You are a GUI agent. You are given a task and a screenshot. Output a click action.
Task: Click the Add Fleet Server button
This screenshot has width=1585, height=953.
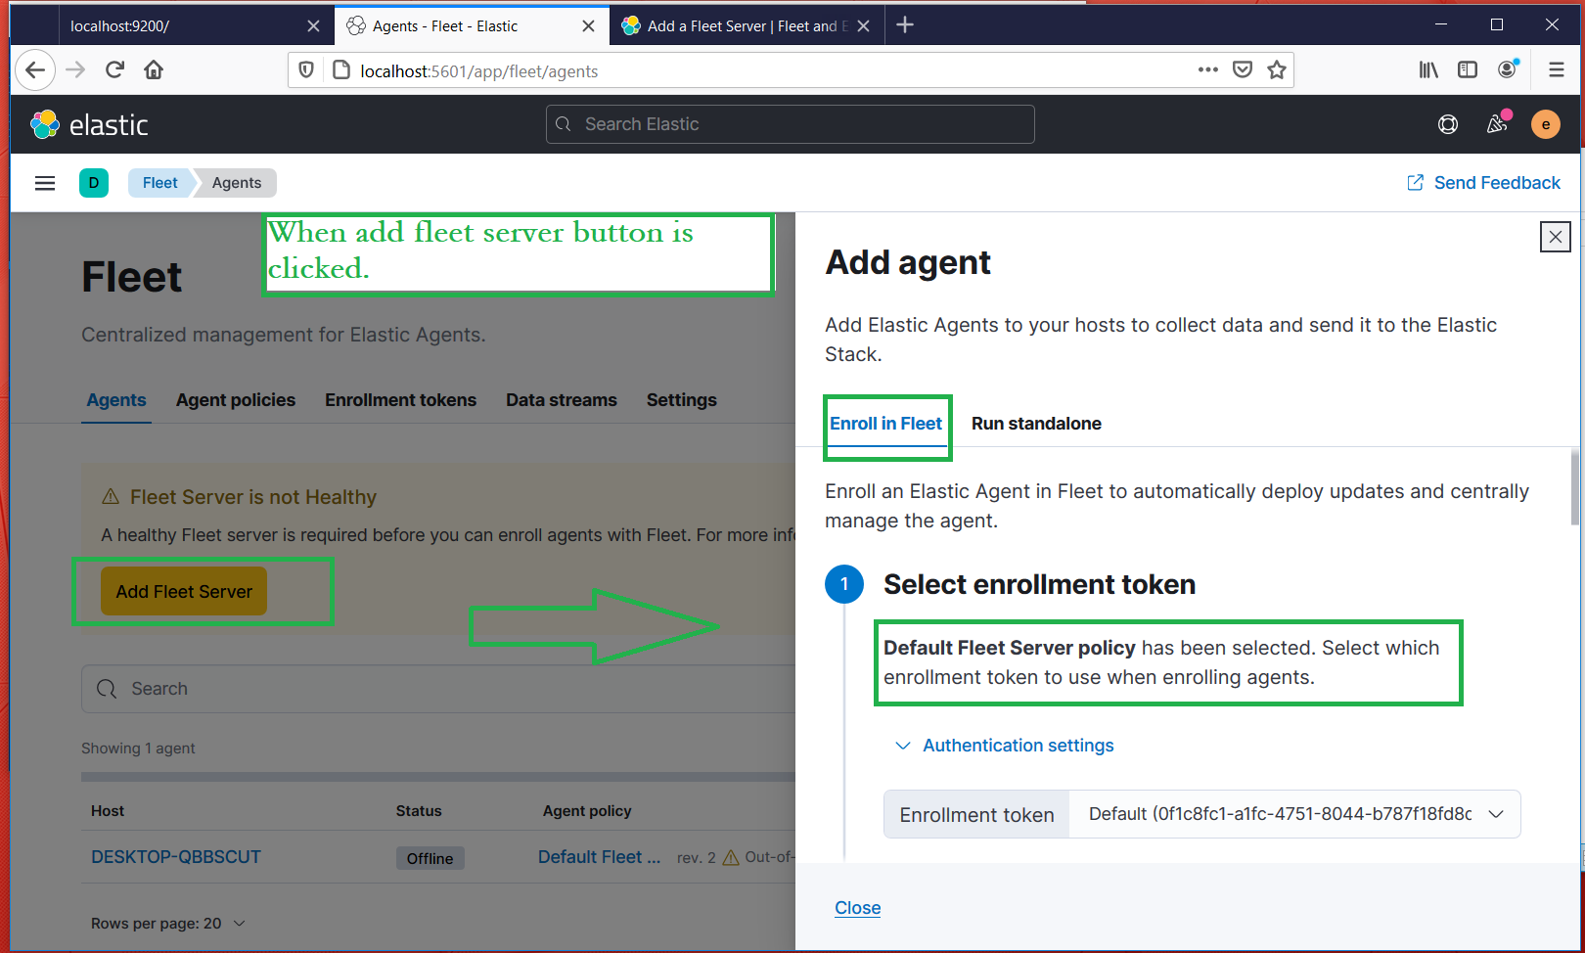click(x=183, y=591)
